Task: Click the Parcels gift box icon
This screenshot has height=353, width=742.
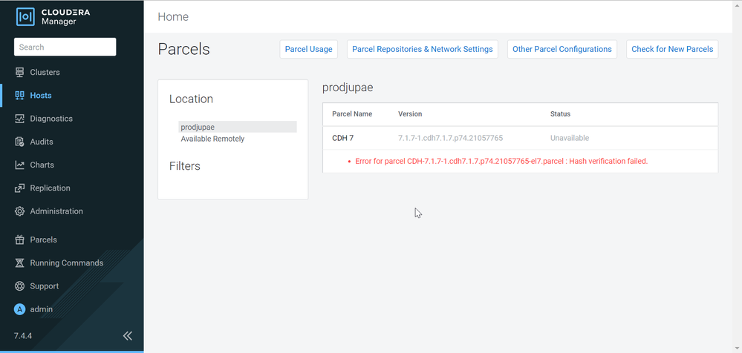Action: pos(19,240)
